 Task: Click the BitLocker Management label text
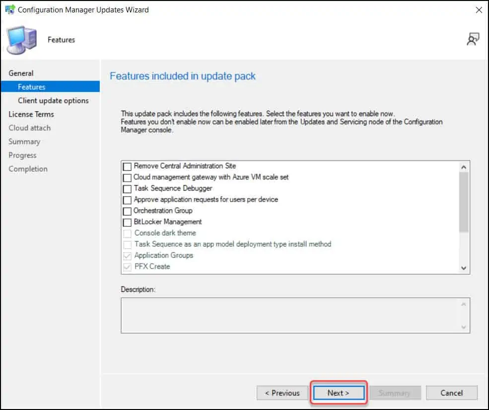pos(168,222)
